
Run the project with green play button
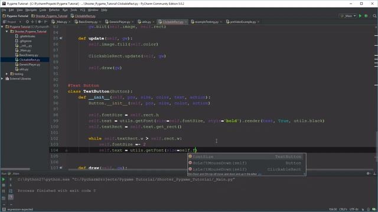tap(360, 16)
